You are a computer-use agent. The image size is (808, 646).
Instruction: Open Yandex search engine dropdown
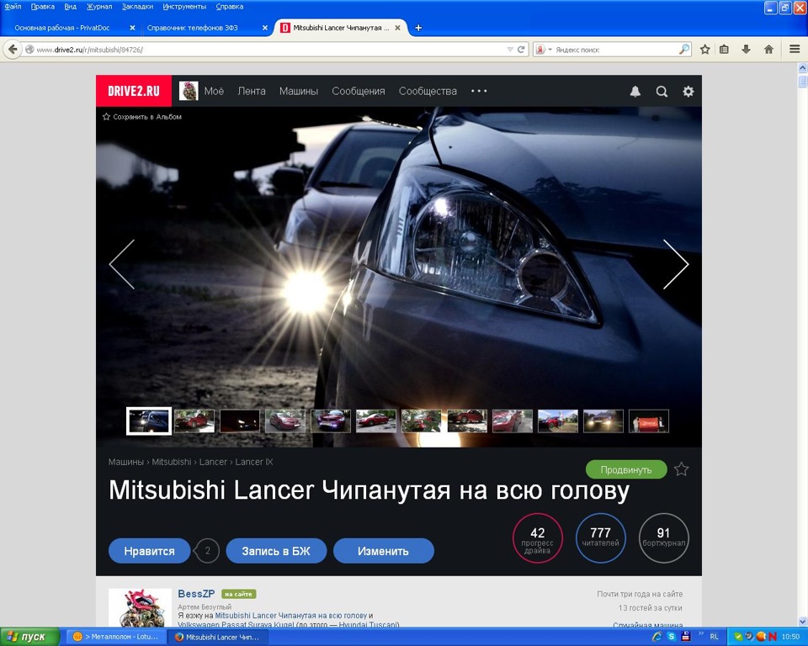(x=543, y=50)
